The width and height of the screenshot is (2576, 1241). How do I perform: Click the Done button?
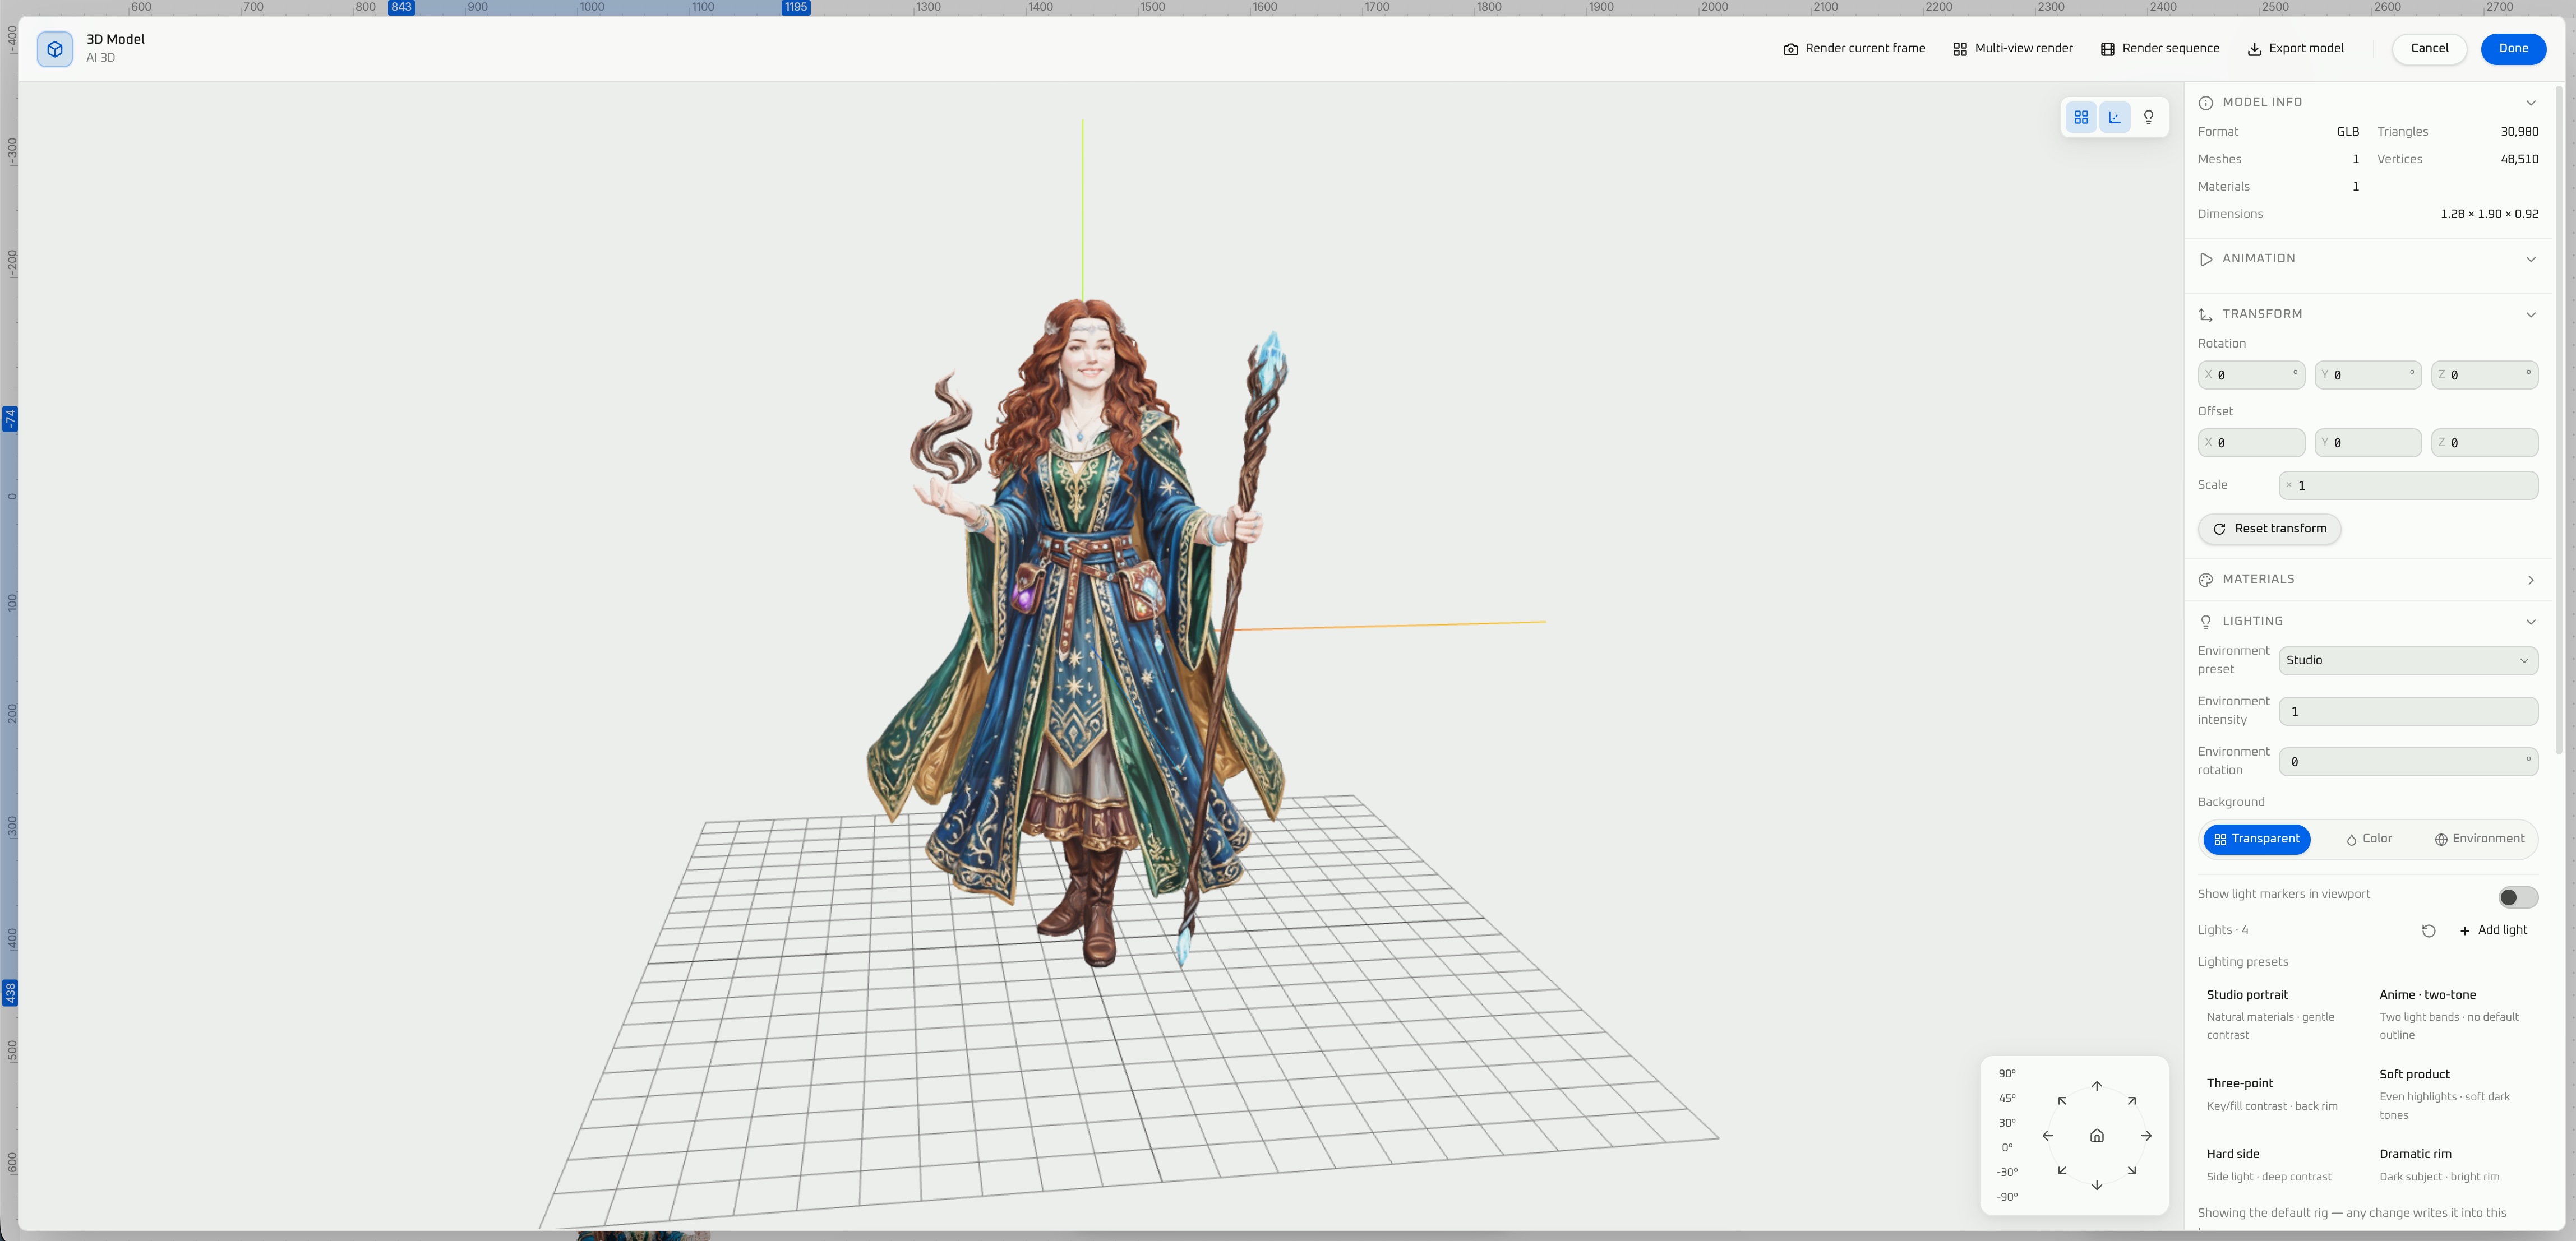(2513, 49)
